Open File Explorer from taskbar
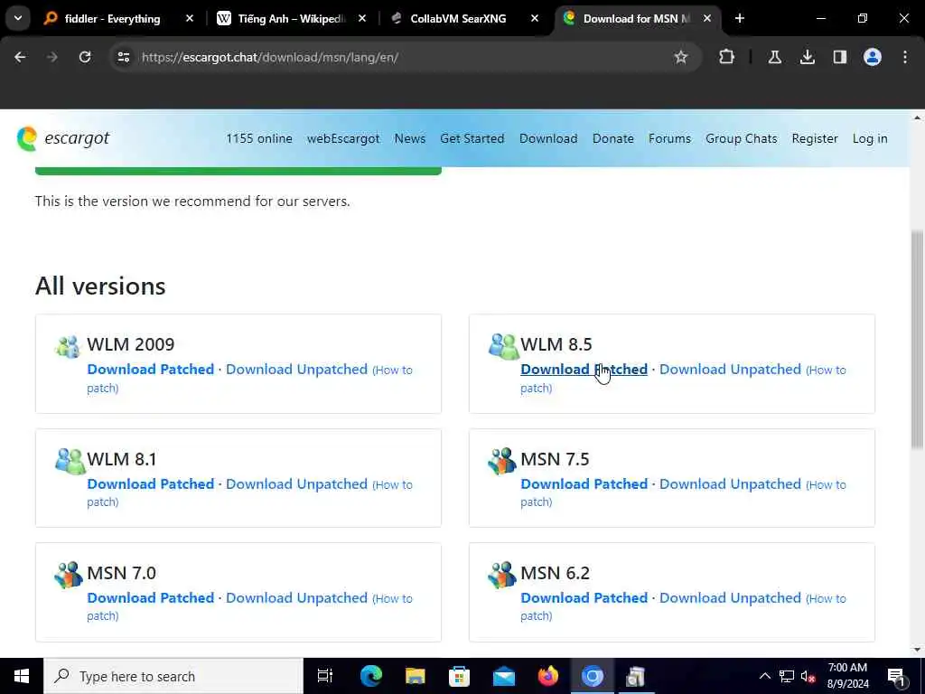The image size is (925, 694). coord(416,676)
